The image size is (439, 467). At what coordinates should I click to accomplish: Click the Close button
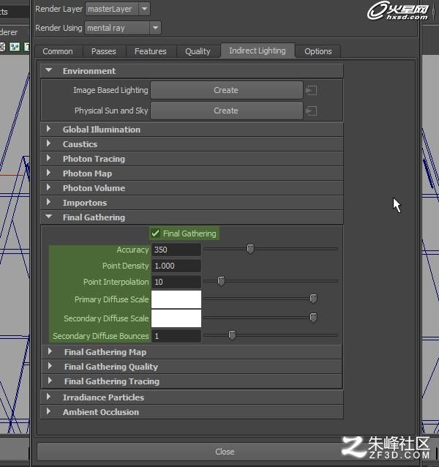pos(225,452)
